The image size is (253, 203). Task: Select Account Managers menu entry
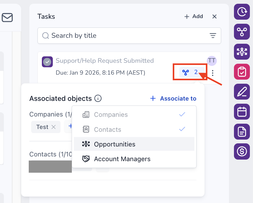(x=122, y=159)
